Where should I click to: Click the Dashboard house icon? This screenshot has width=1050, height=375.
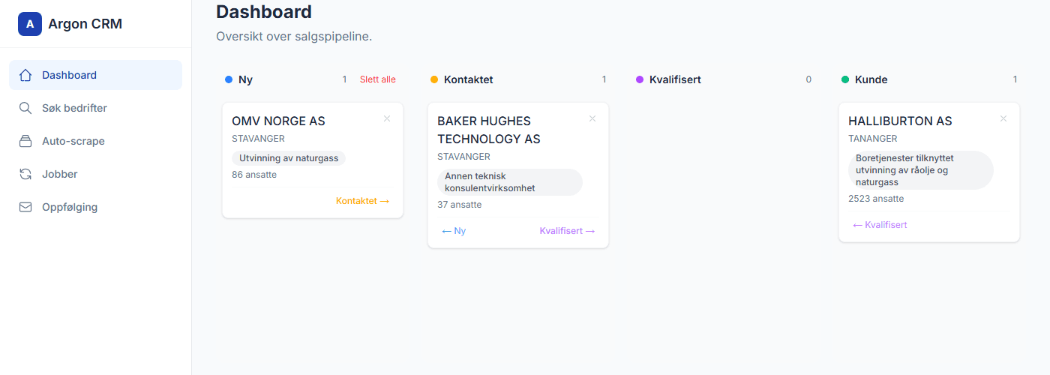pyautogui.click(x=25, y=75)
